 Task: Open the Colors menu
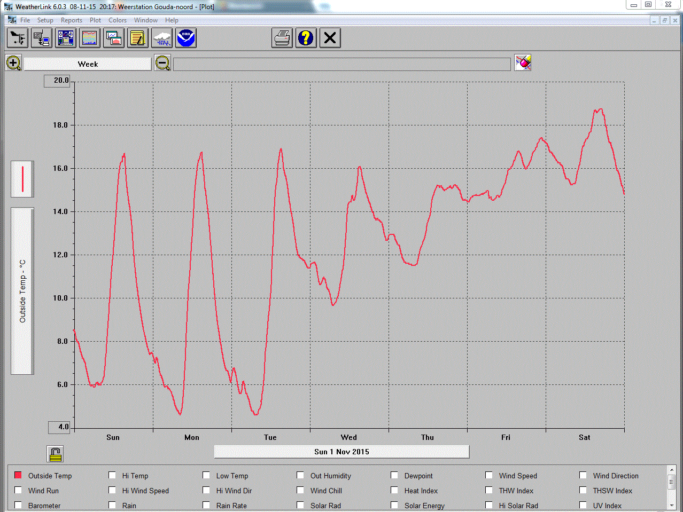coord(118,20)
